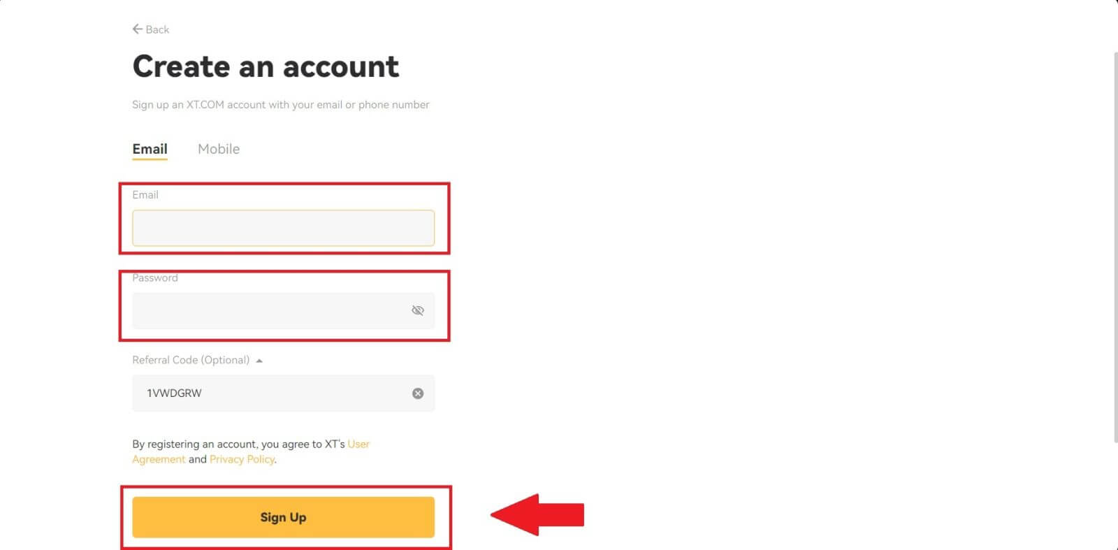Focus the Email address input box

[283, 228]
